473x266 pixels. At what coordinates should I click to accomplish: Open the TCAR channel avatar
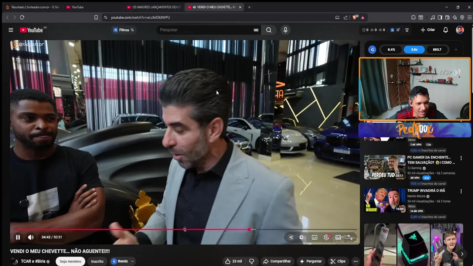pos(15,262)
